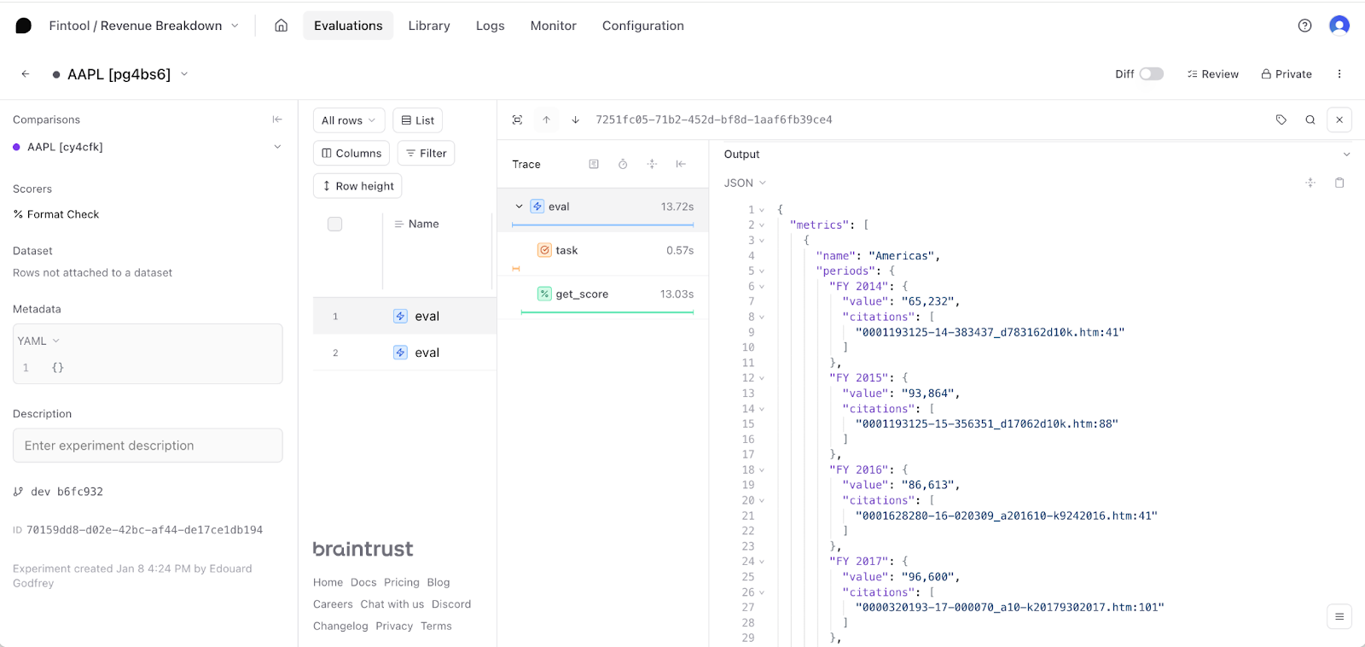Open the Filter button
Screen dimensions: 1365x647
pos(426,154)
